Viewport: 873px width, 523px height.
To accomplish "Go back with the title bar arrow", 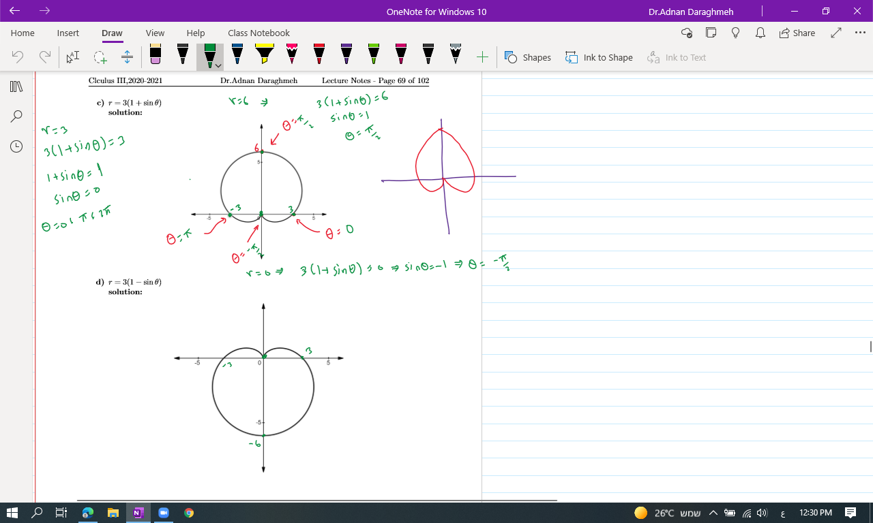I will tap(15, 11).
